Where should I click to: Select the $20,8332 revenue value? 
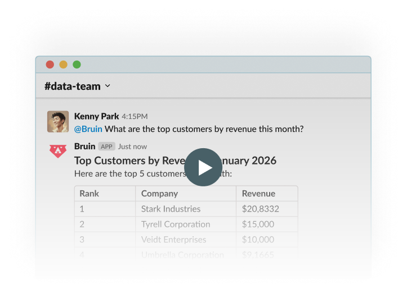260,209
